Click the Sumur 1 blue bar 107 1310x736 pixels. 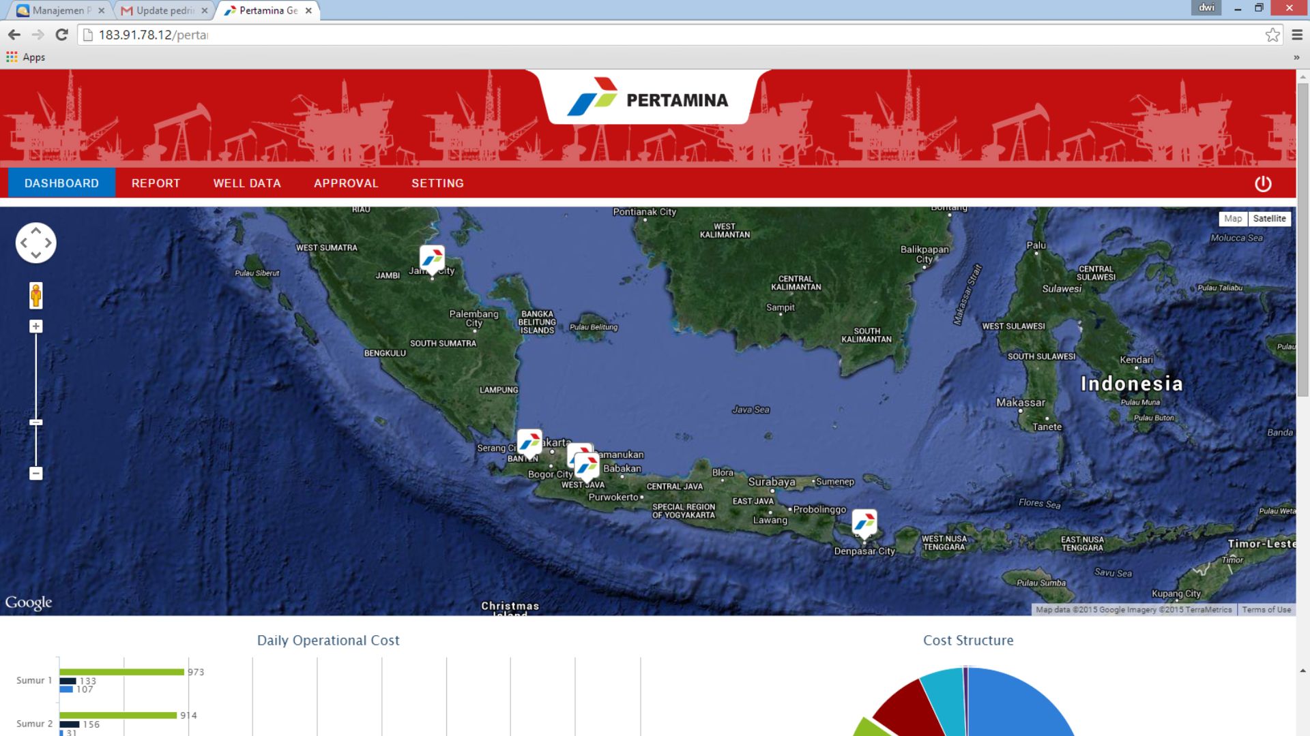coord(66,690)
